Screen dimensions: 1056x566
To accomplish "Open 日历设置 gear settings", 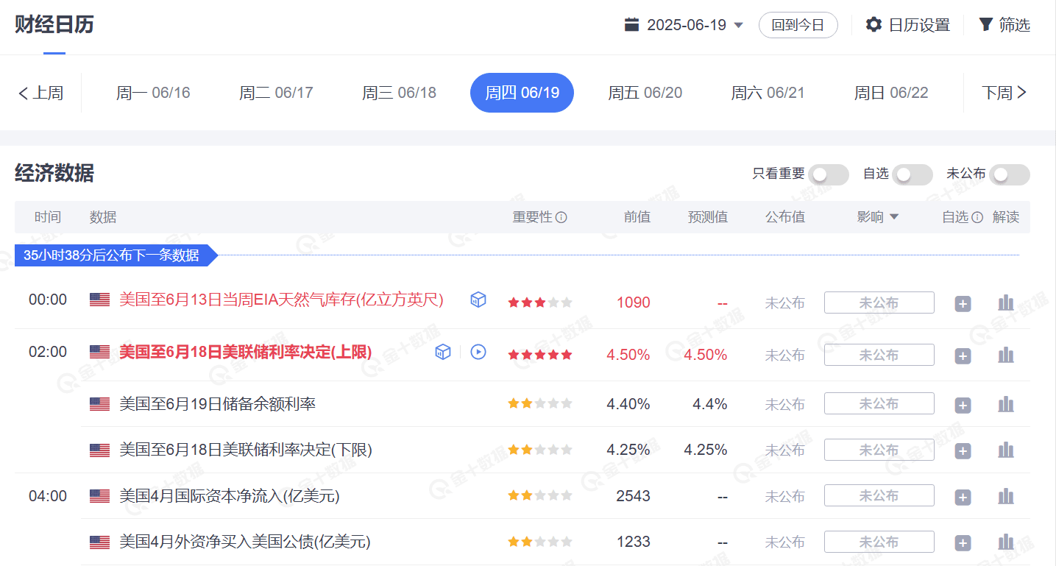I will tap(873, 25).
